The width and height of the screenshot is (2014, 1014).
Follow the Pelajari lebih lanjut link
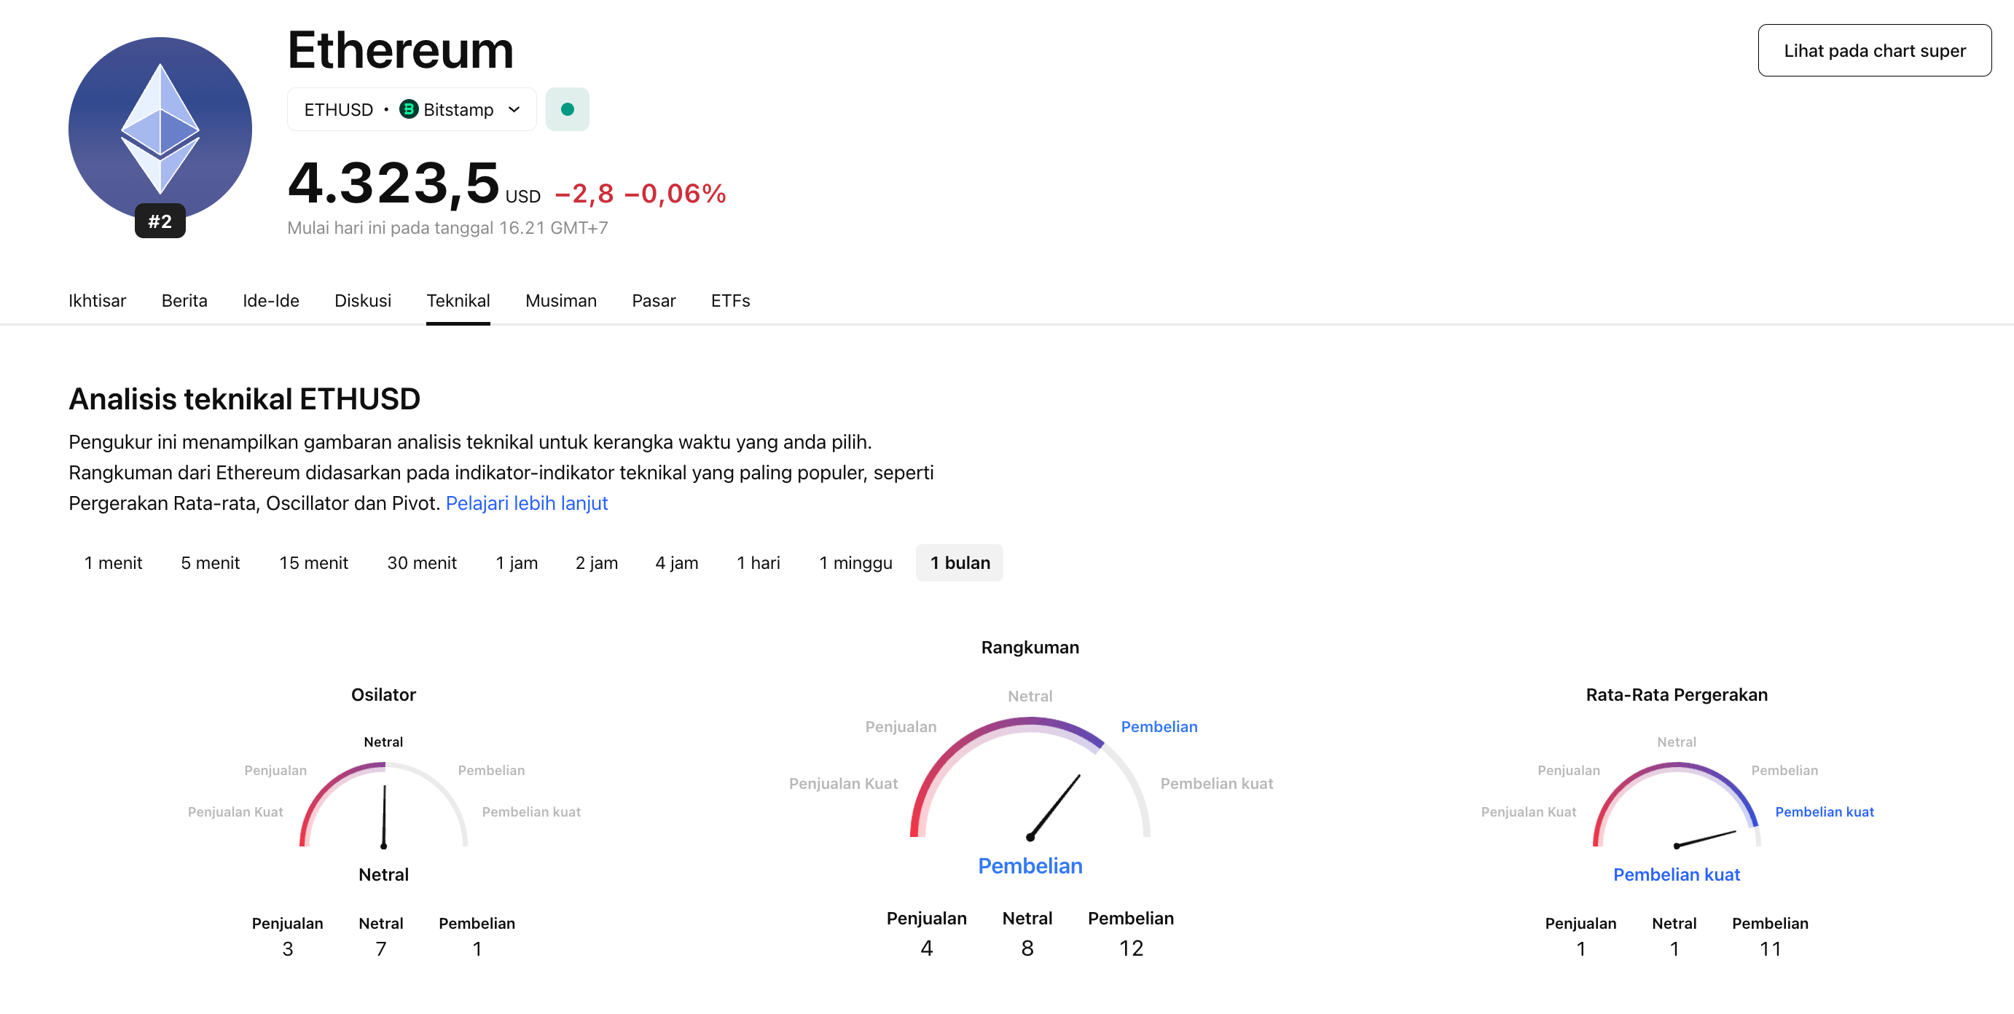(x=526, y=503)
